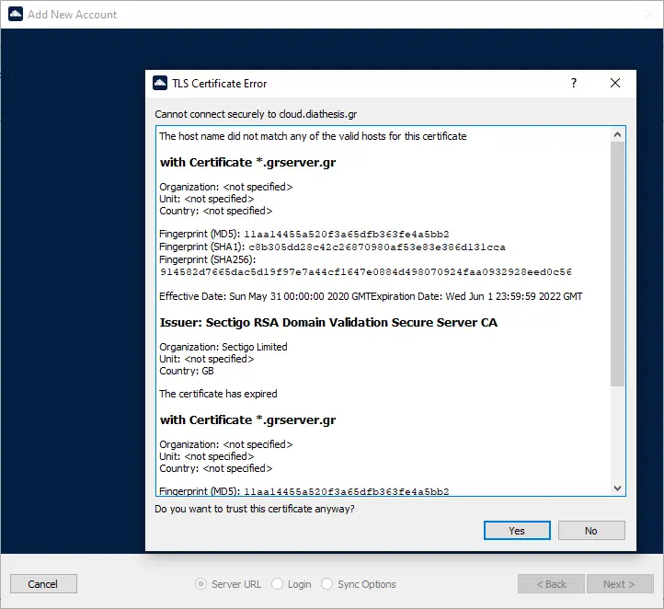Click the question mark help button
This screenshot has width=664, height=609.
(x=574, y=83)
